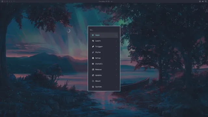Expand the Install submenu chevron
208x117 pixels.
(x=116, y=64)
